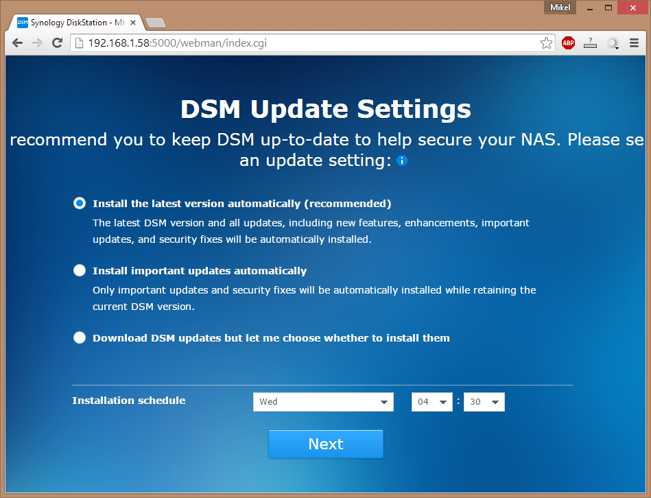Close the browser window
The width and height of the screenshot is (651, 498).
633,8
